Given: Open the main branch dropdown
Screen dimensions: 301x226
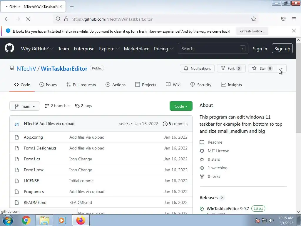Looking at the screenshot, I should pos(25,106).
